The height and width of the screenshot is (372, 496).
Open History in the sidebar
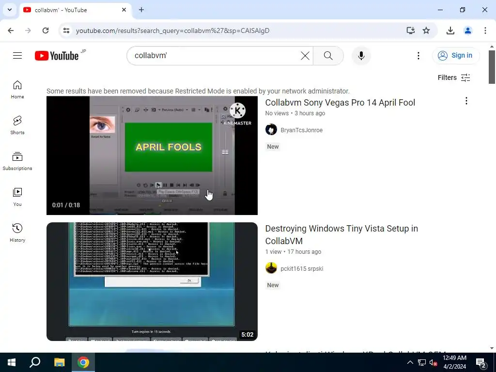coord(17,232)
